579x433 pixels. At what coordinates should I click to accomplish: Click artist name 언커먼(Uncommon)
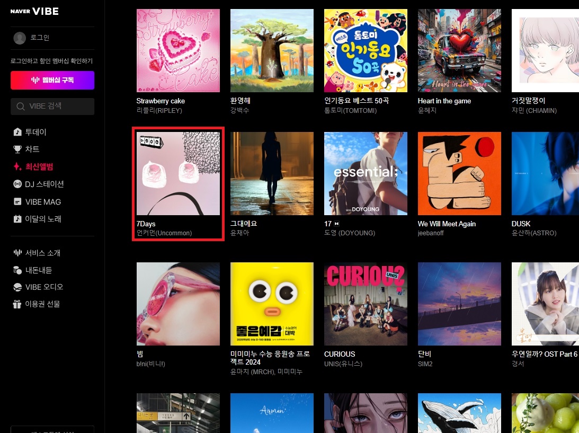pyautogui.click(x=164, y=233)
